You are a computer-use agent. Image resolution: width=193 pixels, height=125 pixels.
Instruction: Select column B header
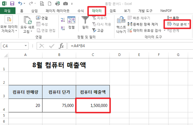tap(59, 55)
